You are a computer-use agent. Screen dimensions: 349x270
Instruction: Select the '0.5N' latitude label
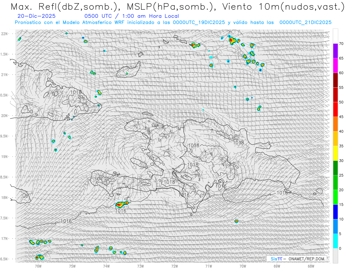pyautogui.click(x=4, y=95)
